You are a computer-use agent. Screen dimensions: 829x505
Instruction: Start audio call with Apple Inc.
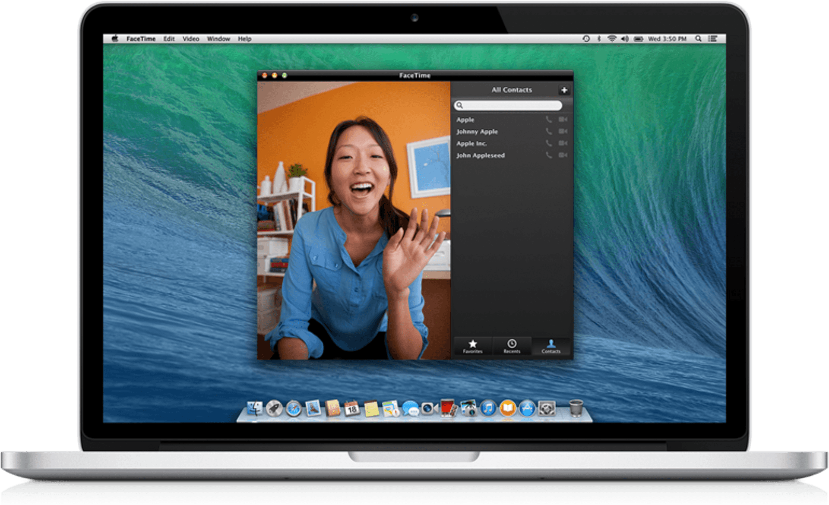[x=548, y=143]
